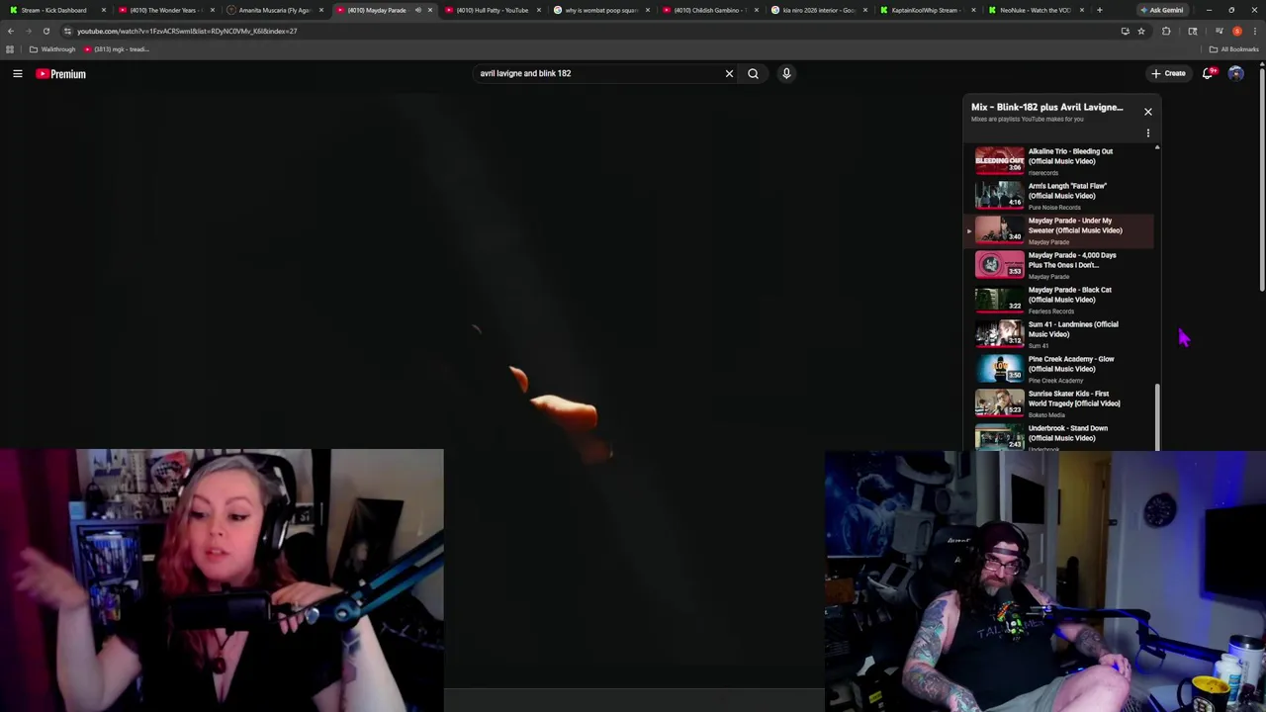Select Mayday Parade - Black Cat in playlist

1058,300
